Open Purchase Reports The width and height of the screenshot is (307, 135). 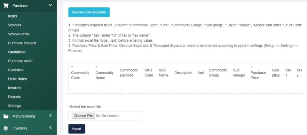click(x=14, y=97)
